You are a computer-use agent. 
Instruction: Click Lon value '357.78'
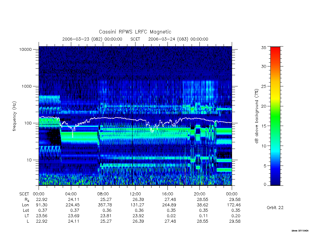(x=105, y=205)
